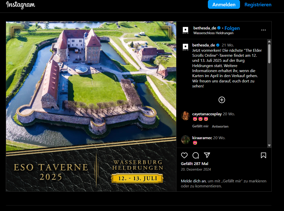Click the Instagram logo
The width and height of the screenshot is (284, 211).
(20, 5)
